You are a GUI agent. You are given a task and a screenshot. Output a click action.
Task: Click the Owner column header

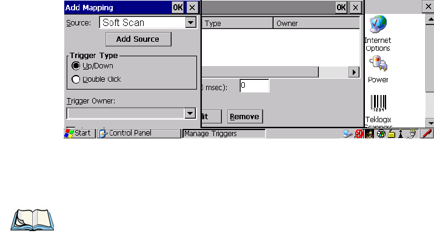coord(316,23)
